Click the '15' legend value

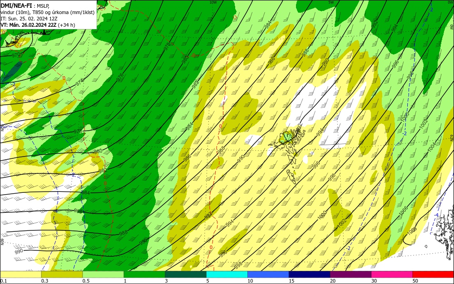point(291,281)
